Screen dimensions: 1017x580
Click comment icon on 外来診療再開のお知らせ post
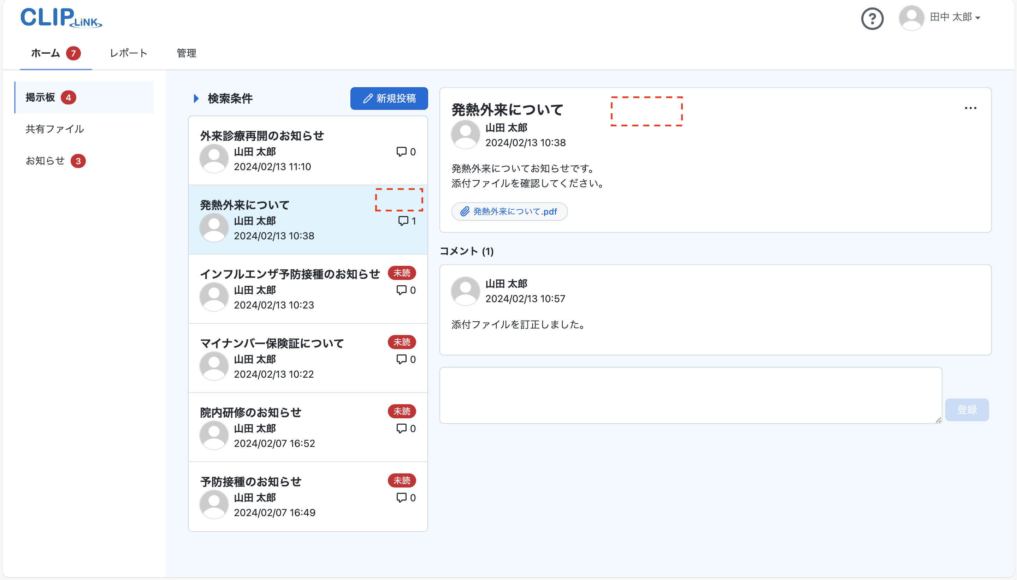click(401, 152)
